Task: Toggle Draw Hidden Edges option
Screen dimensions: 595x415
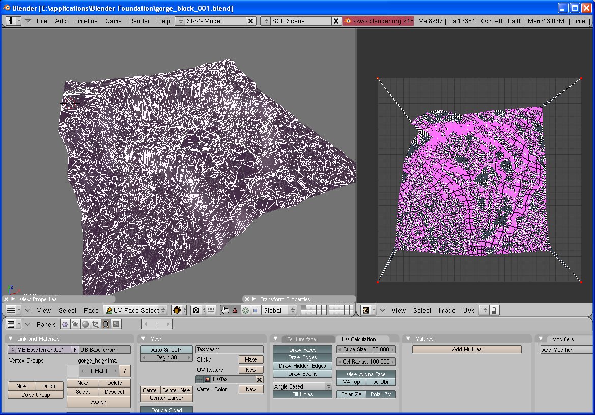Action: click(x=302, y=366)
